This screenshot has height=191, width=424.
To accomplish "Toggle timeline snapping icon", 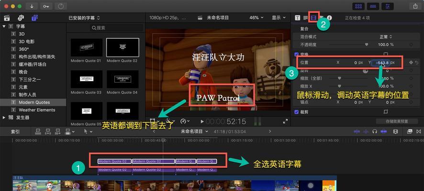I will click(383, 131).
